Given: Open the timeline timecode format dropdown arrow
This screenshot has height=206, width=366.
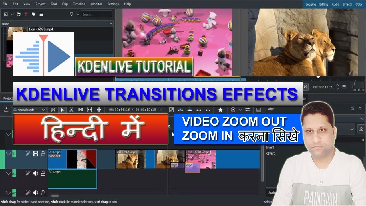Looking at the screenshot, I should coord(162,110).
